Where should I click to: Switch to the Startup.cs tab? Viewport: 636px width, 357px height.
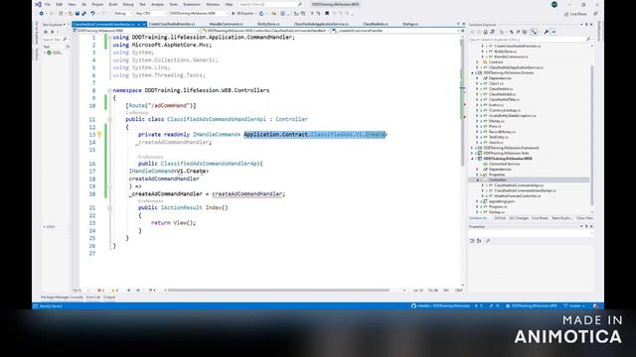pyautogui.click(x=410, y=24)
